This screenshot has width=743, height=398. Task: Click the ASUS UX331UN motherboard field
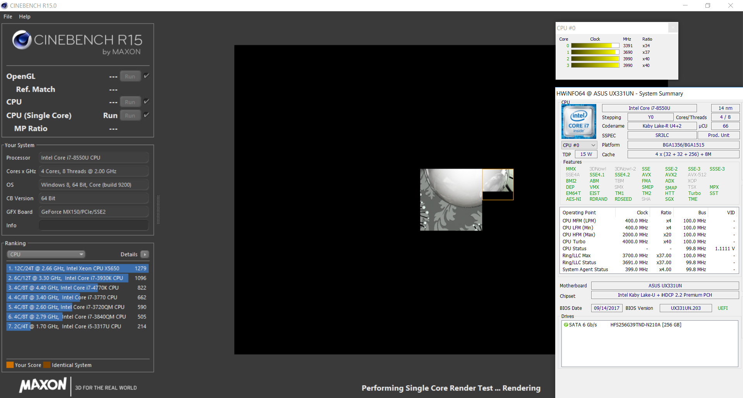tap(665, 285)
